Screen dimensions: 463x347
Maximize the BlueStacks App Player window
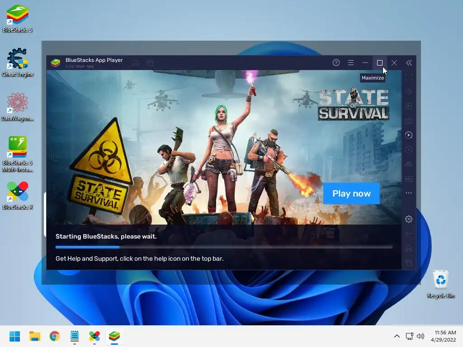pos(380,62)
